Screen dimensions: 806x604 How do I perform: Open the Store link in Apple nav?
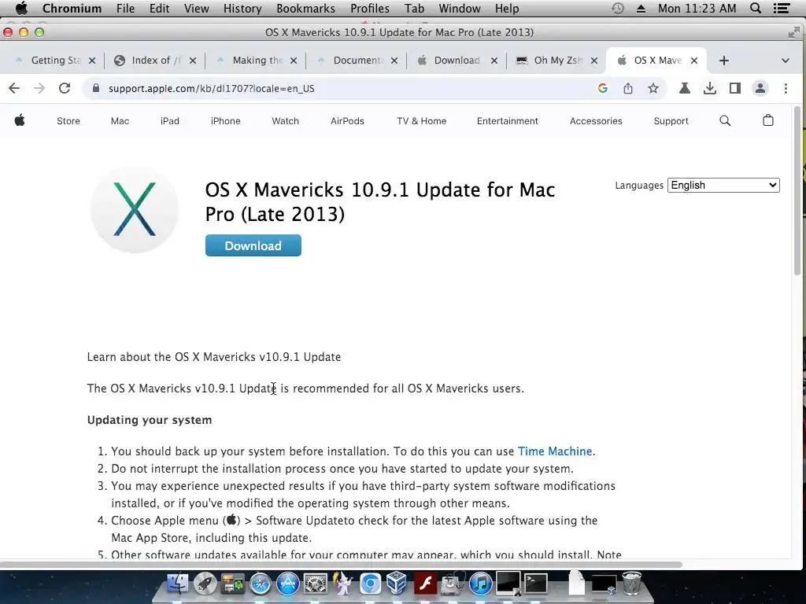click(x=68, y=121)
